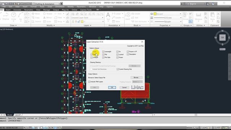Open the Insert ribbon tab
Viewport: 231px width, 130px height.
pos(8,10)
